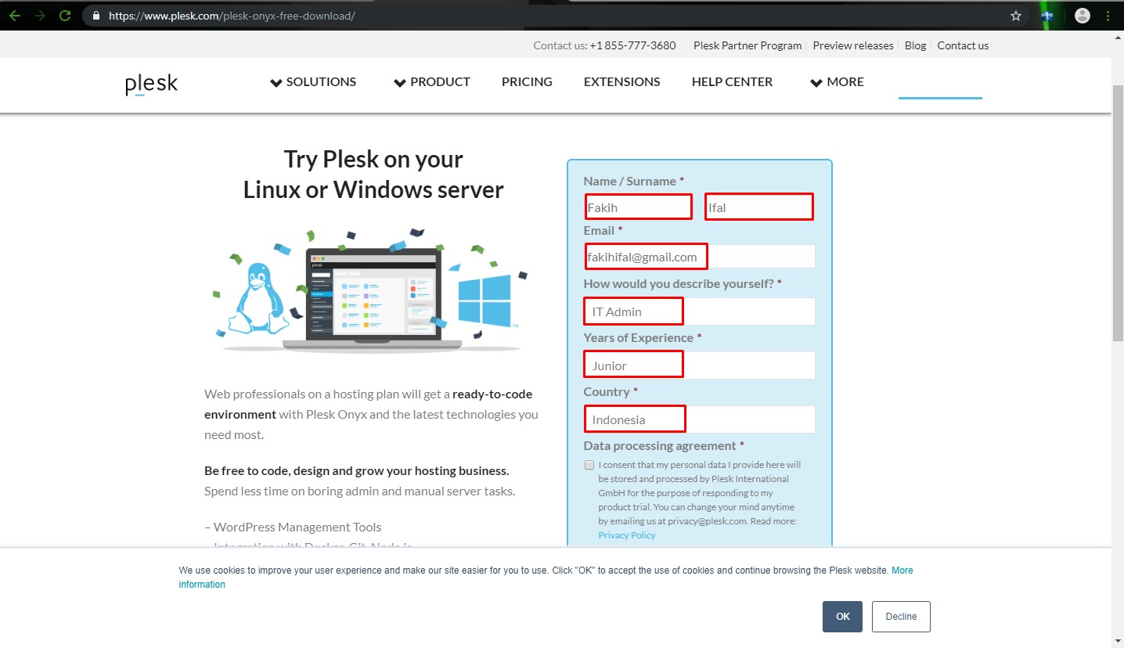Open the Blog link
1124x648 pixels.
[x=915, y=45]
